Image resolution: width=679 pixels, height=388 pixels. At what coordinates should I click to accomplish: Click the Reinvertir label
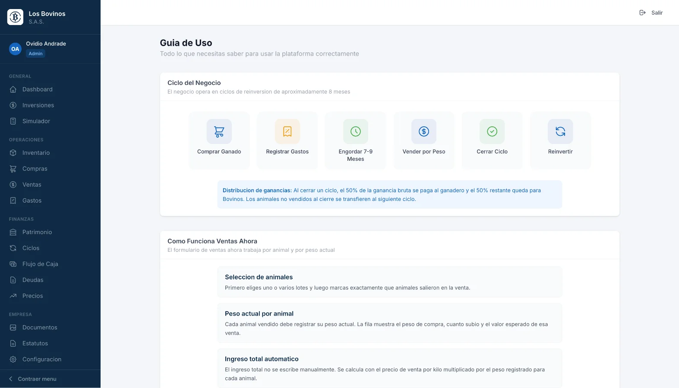[560, 152]
